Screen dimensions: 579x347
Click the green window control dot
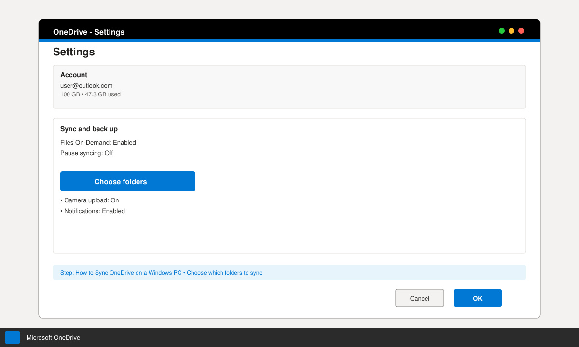(502, 31)
